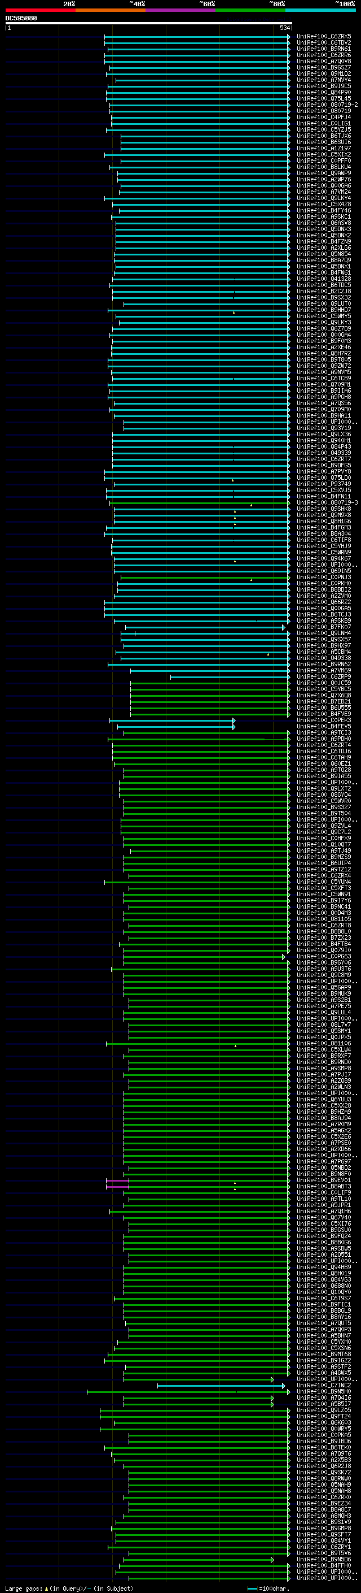Image resolution: width=361 pixels, height=1593 pixels.
Task: Click hit label UniRef100_C0PFF0
Action: (x=324, y=161)
